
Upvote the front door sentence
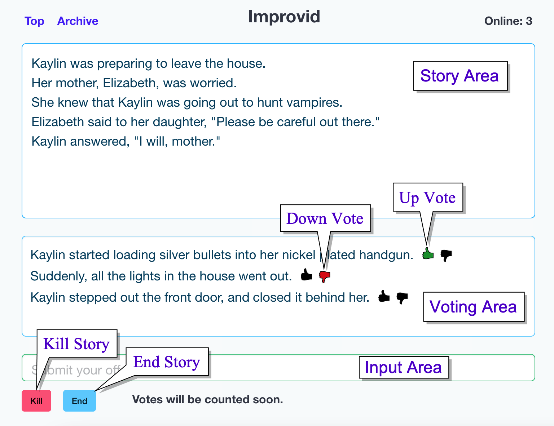point(384,296)
